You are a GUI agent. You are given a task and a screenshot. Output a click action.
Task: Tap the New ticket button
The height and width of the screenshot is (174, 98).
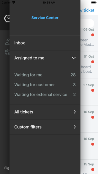point(87,10)
